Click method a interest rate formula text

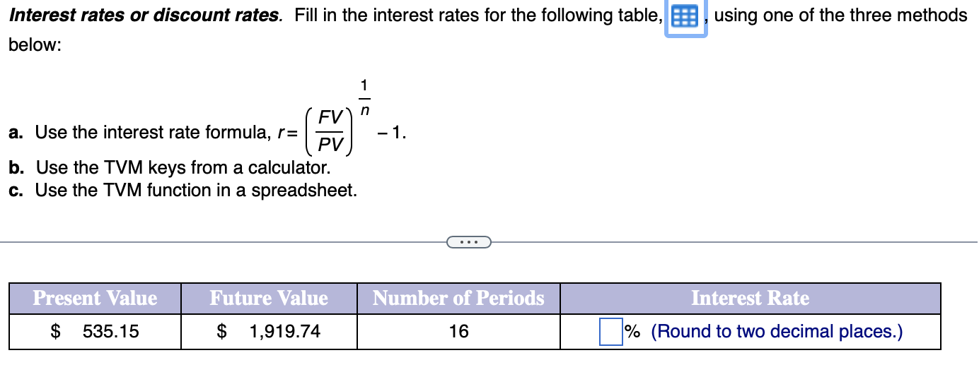click(151, 132)
